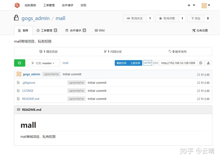Click the commit hash in LICENSE row
220x160 pixels.
[x=76, y=91]
